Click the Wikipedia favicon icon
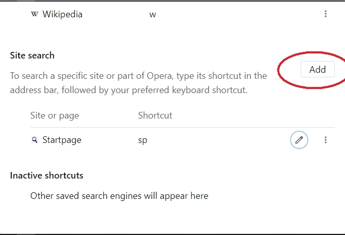 [x=35, y=14]
